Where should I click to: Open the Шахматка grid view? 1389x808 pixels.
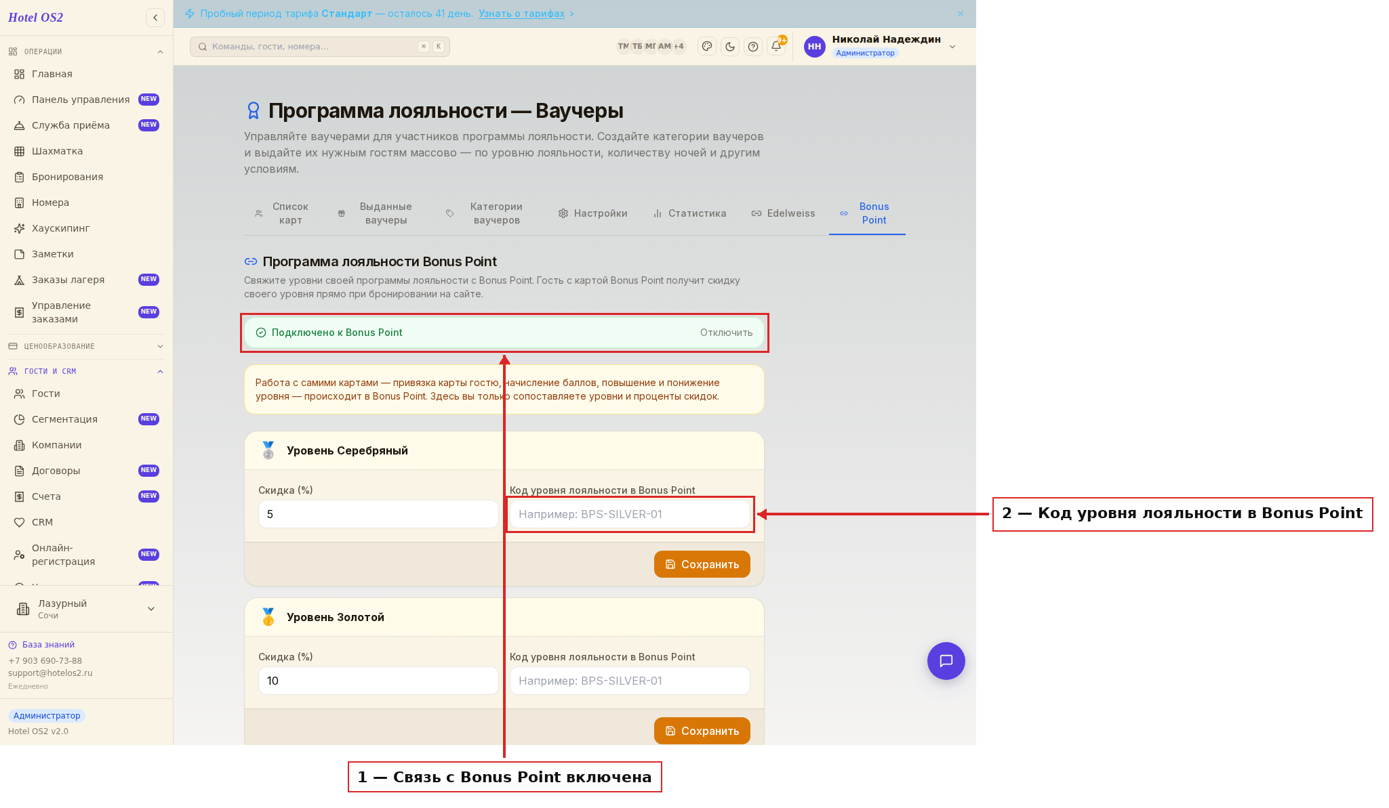pyautogui.click(x=86, y=151)
